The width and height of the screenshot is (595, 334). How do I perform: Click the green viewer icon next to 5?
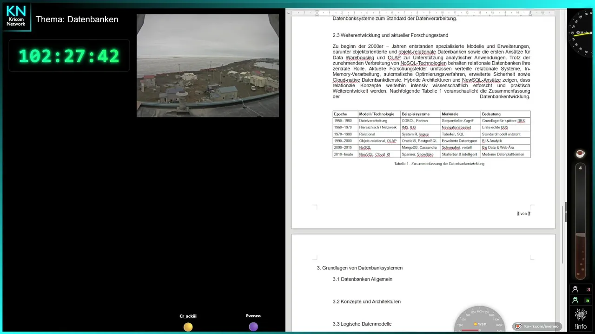(x=575, y=300)
